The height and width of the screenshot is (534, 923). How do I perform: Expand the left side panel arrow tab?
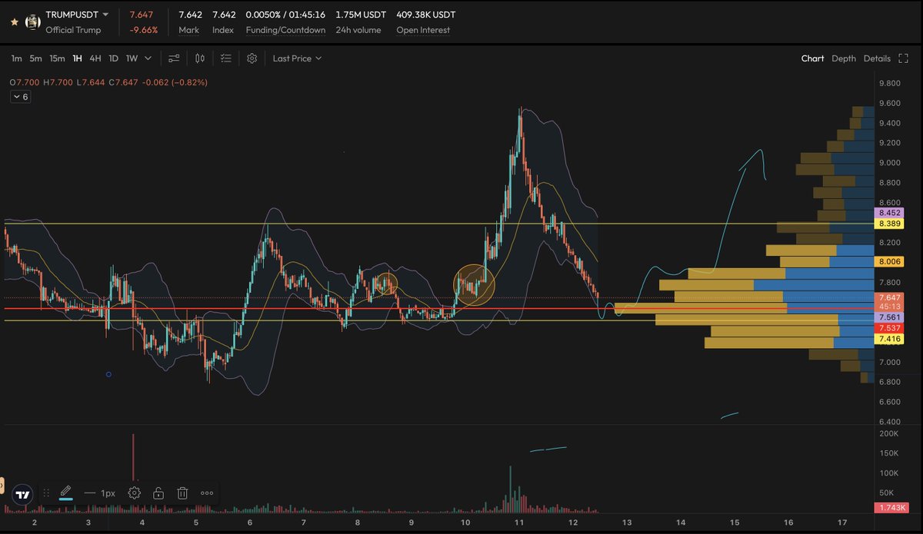coord(2,486)
